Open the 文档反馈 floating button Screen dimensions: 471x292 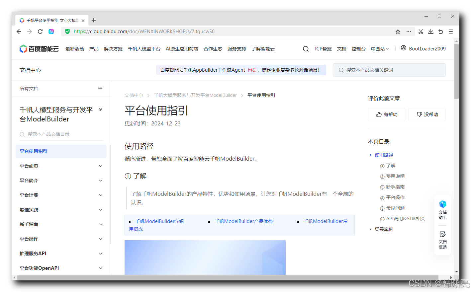pos(443,240)
